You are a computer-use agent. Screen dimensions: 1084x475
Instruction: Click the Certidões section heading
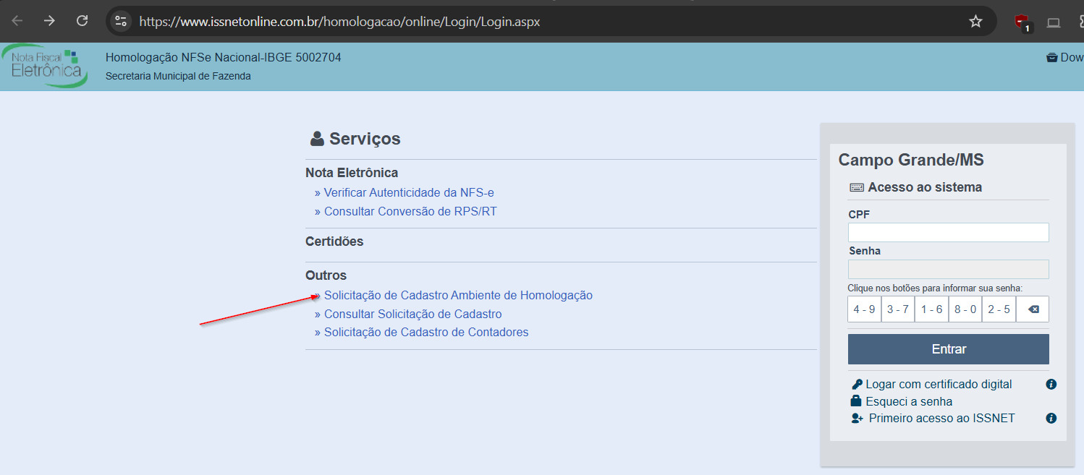click(x=334, y=241)
